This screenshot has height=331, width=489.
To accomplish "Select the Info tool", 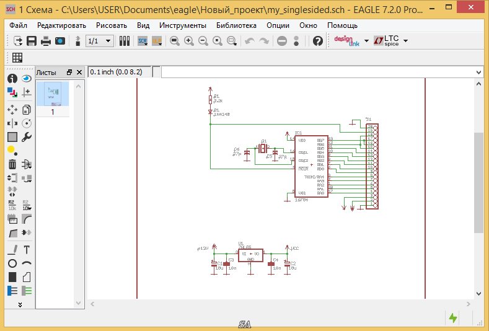I will coord(12,79).
